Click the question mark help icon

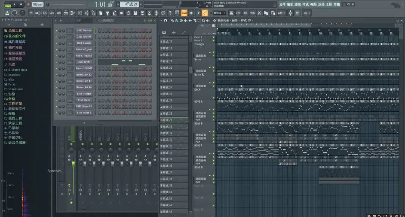170,13
